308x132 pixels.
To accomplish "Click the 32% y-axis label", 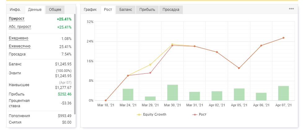I will [x=90, y=22].
